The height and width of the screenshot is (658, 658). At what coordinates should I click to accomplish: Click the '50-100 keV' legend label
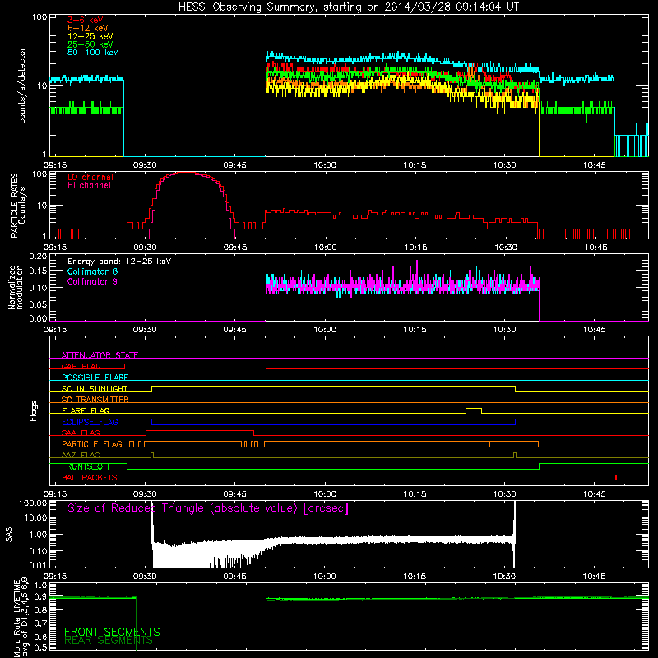pyautogui.click(x=93, y=53)
